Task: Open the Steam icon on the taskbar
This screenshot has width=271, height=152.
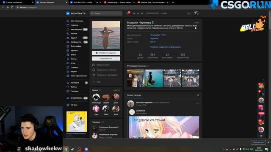Action: [x=72, y=149]
